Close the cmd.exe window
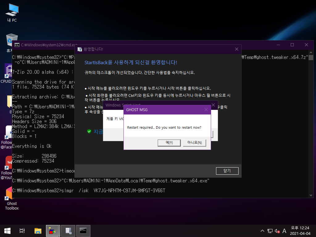This screenshot has width=316, height=237. click(x=306, y=45)
